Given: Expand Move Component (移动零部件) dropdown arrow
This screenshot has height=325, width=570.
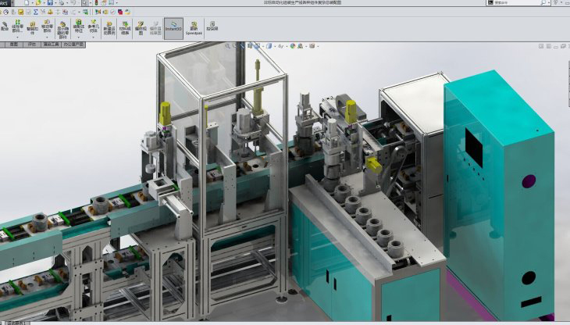Looking at the screenshot, I should 48,37.
